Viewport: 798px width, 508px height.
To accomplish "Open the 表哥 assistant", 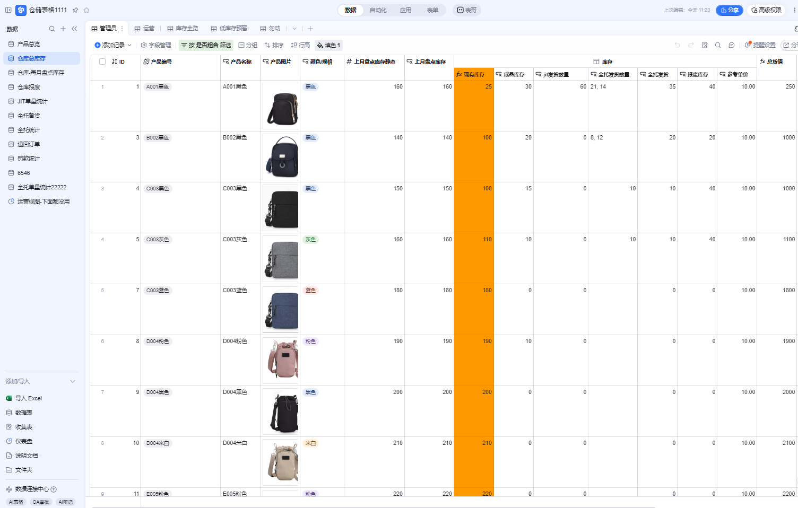I will 467,10.
